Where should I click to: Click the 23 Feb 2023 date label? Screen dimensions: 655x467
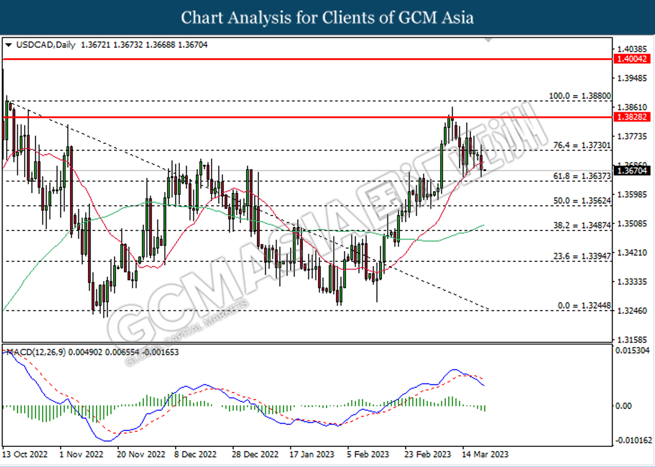pos(427,454)
